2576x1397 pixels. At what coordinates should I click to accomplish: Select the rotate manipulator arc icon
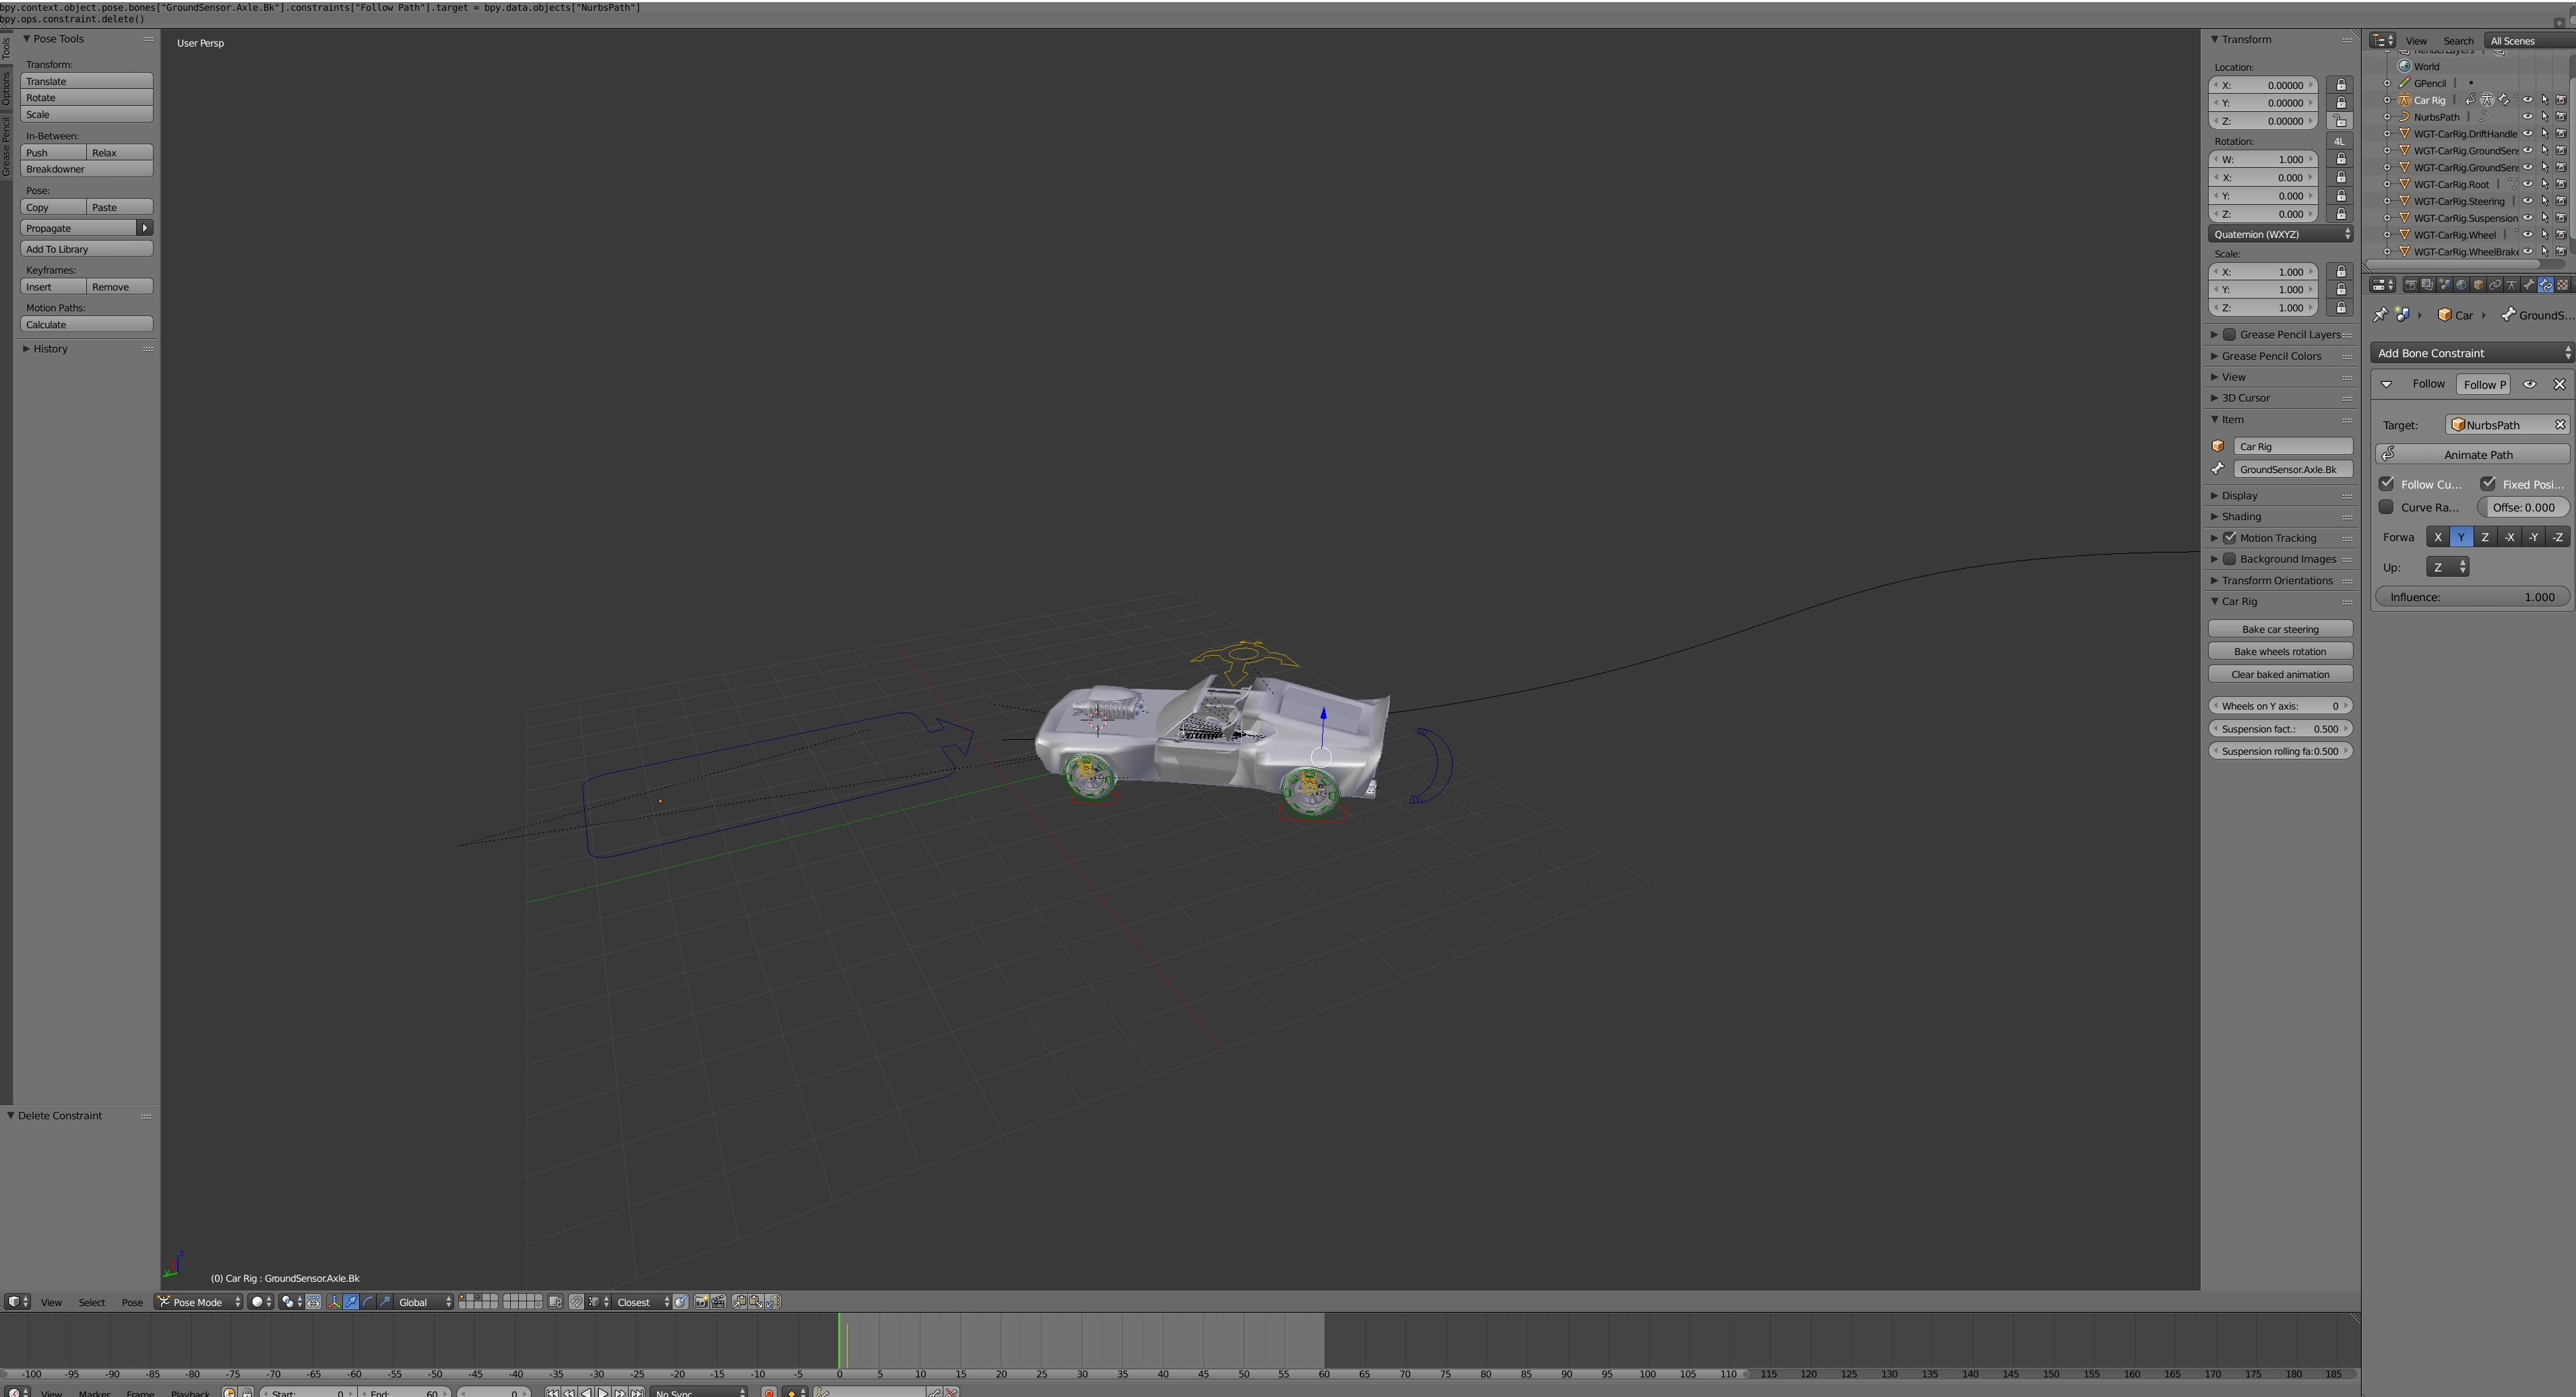click(x=368, y=1302)
